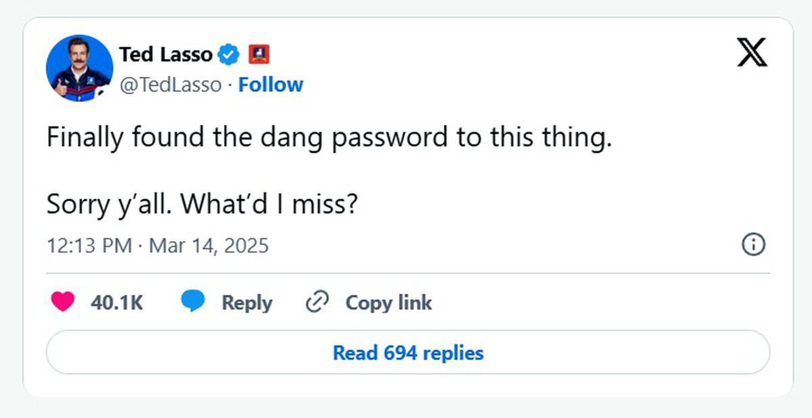This screenshot has height=418, width=812.
Task: Click the Copy link text label
Action: click(388, 303)
